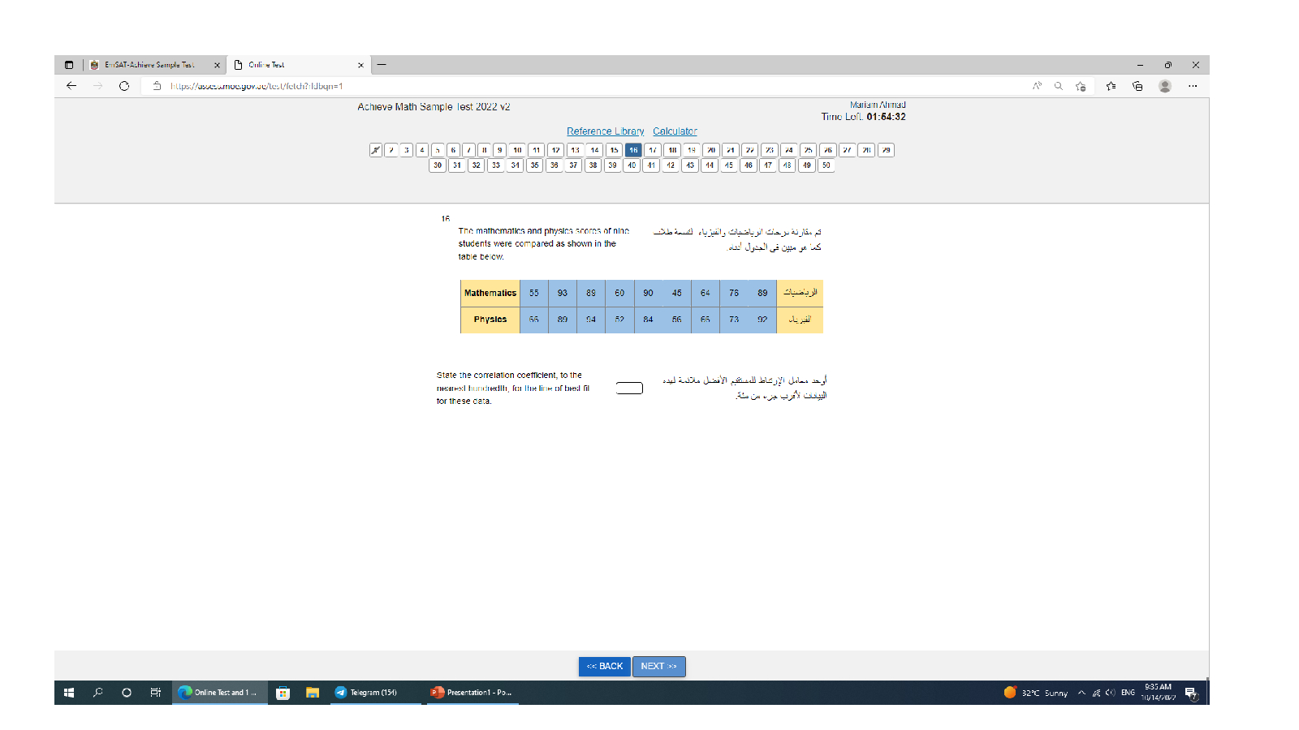Go back with the browser back arrow
1299x730 pixels.
pyautogui.click(x=71, y=86)
